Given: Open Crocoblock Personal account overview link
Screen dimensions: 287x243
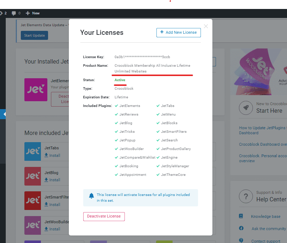Looking at the screenshot, I should [x=263, y=158].
